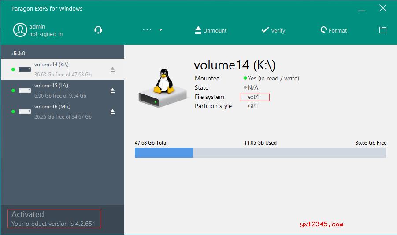397x235 pixels.
Task: Eject volume16 using its row eject icon
Action: tap(112, 112)
